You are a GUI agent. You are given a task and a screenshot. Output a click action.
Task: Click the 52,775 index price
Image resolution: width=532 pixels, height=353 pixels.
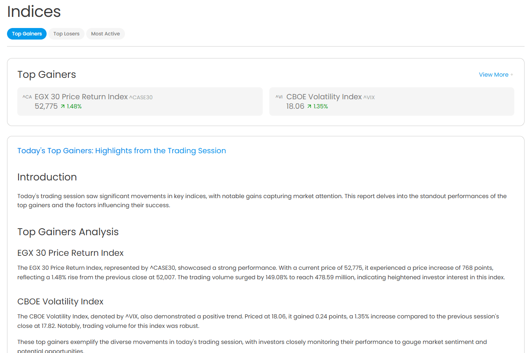point(46,106)
